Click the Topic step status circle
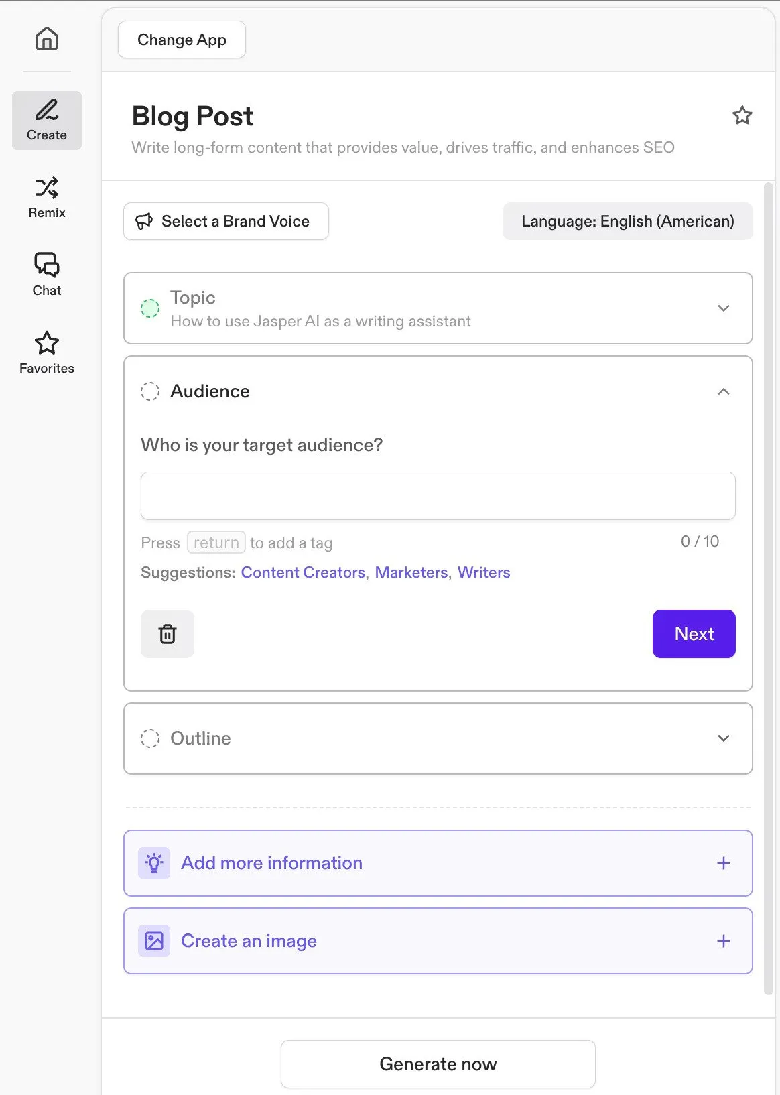Image resolution: width=780 pixels, height=1095 pixels. click(x=150, y=308)
